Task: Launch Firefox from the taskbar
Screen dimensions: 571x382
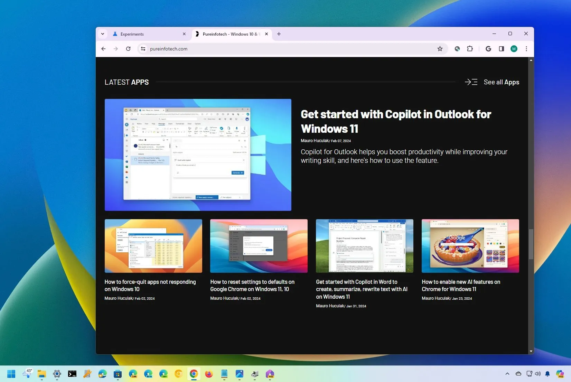Action: 209,374
